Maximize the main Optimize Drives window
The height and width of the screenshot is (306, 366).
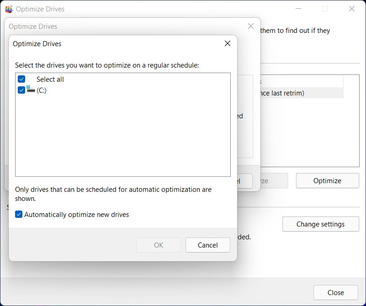click(x=325, y=9)
